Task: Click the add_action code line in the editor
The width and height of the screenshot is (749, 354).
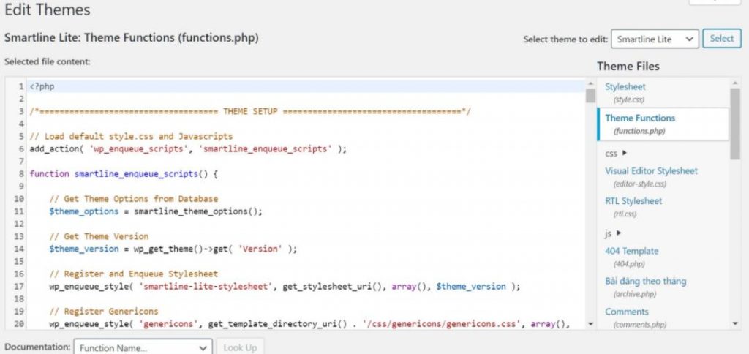Action: (188, 148)
